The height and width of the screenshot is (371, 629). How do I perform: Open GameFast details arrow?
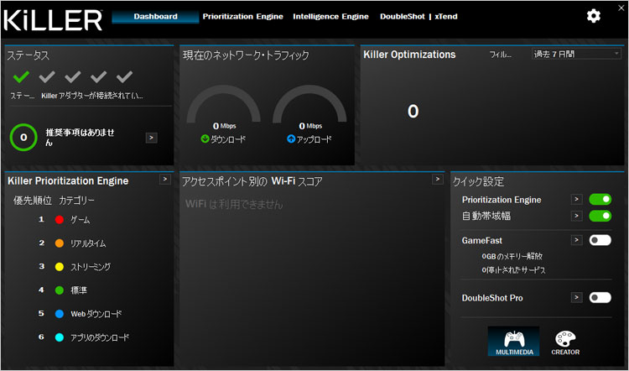click(576, 240)
